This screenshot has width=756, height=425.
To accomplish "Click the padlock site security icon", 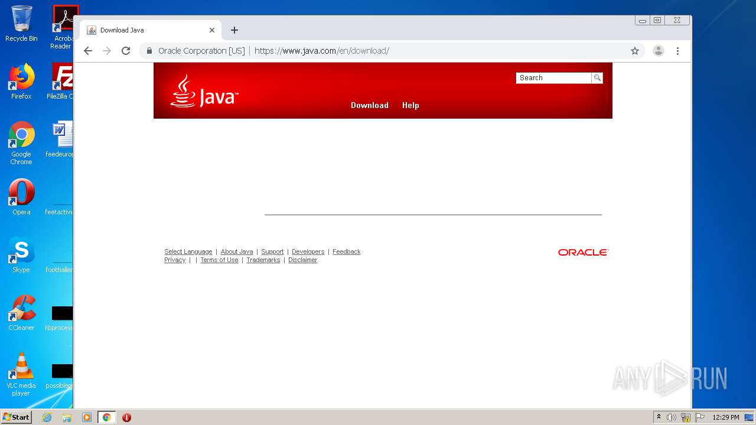I will (149, 51).
